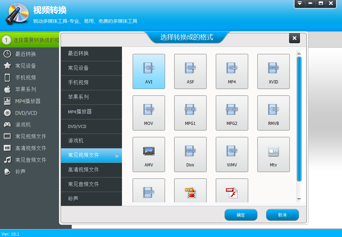Click the gamepad icon for 游戏机
The image size is (342, 237).
click(7, 125)
